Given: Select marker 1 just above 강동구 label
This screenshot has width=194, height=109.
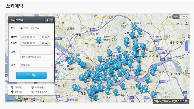Looking at the screenshot, I should pyautogui.click(x=155, y=68).
